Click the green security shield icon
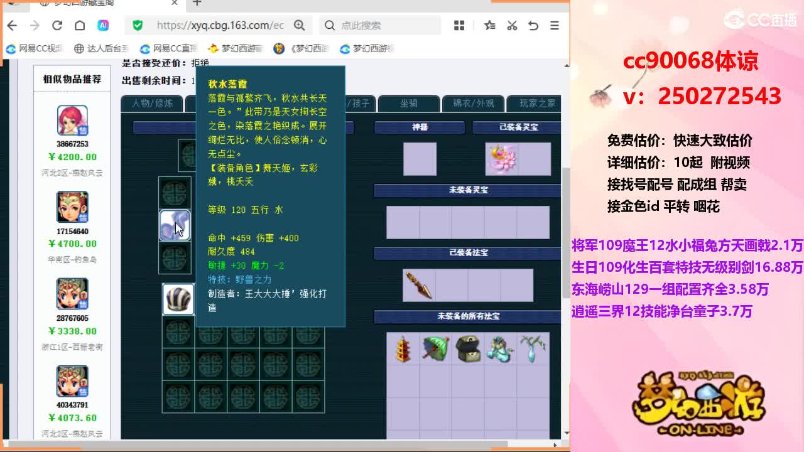This screenshot has width=804, height=452. pyautogui.click(x=138, y=25)
